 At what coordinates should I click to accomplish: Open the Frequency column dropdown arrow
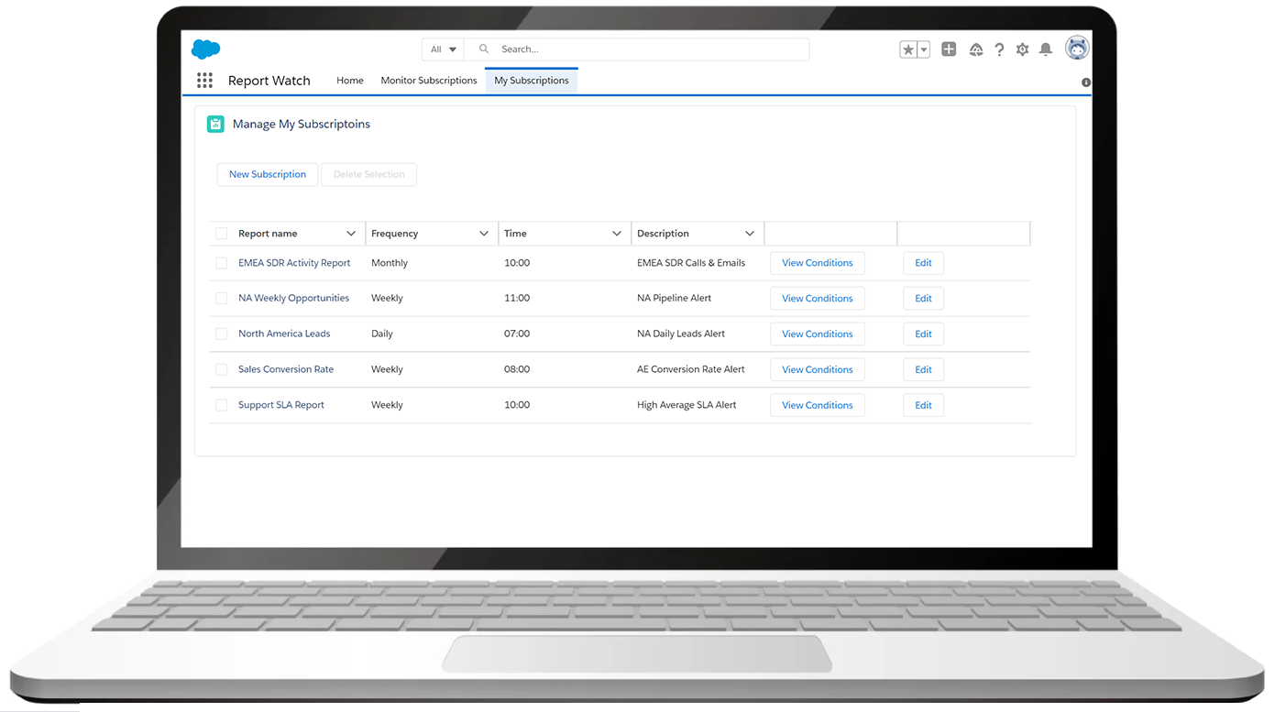pos(484,234)
